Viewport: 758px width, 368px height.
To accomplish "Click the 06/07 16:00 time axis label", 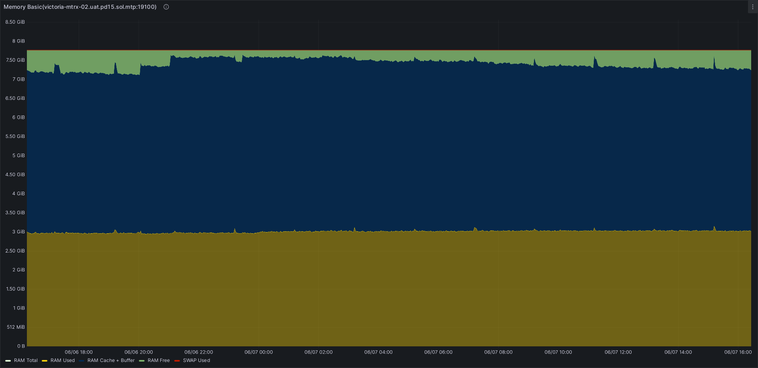I will click(x=738, y=352).
